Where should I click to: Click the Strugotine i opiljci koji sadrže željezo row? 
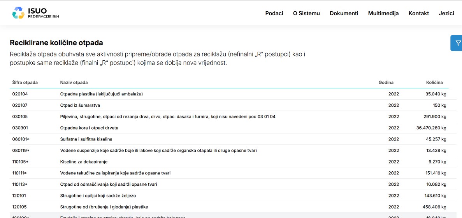point(98,196)
